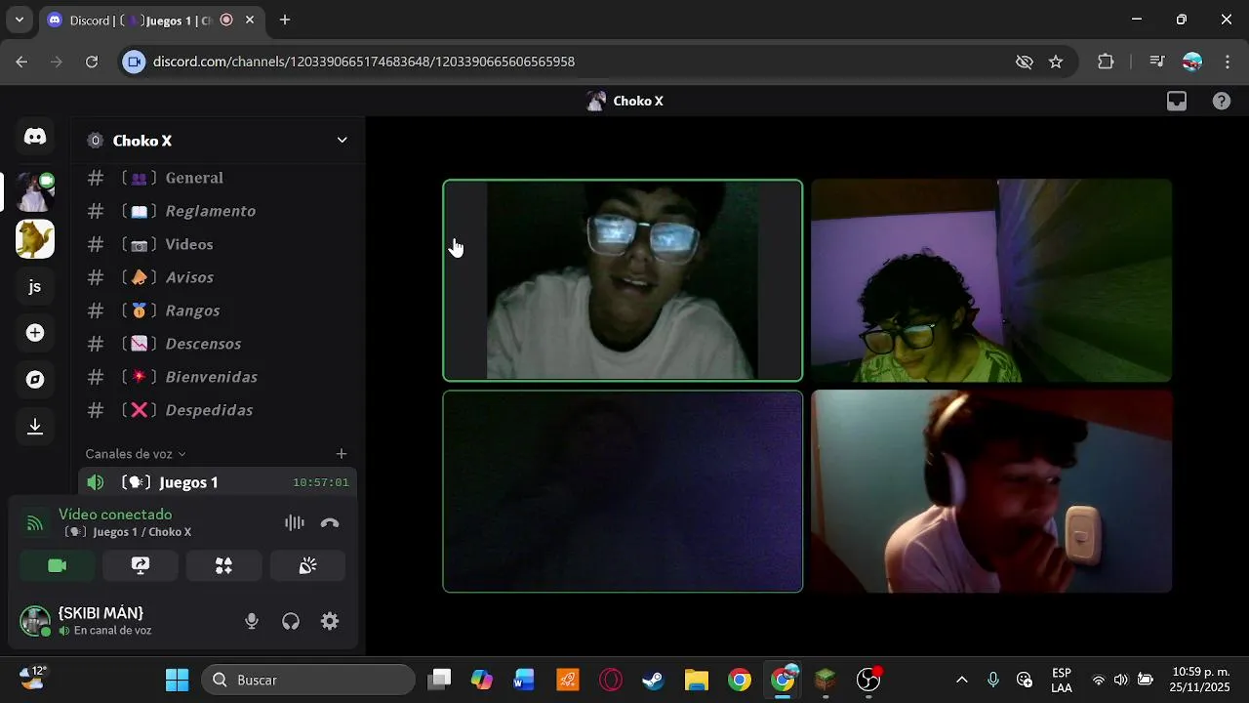Create channel with plus next to Canales de voz

342,454
